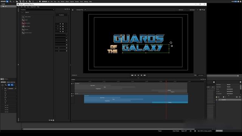The width and height of the screenshot is (242, 136).
Task: Open EDIUS Clip menu
Action: click(x=59, y=2)
